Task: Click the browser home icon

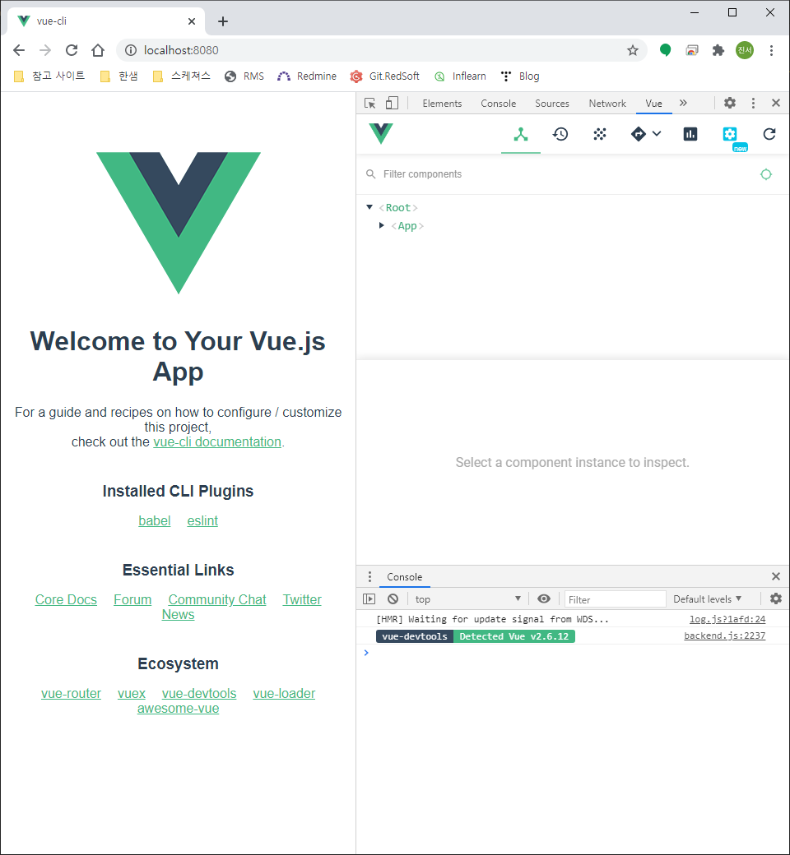Action: (x=98, y=50)
